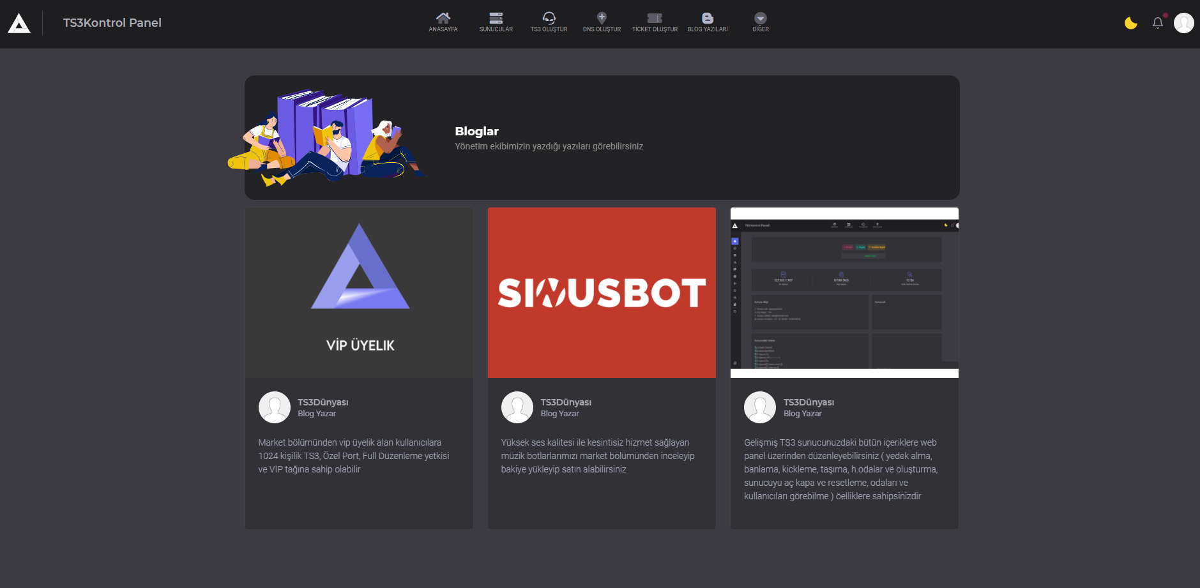This screenshot has height=588, width=1200.
Task: Click the TS3Kontrol Panel title
Action: [x=112, y=23]
